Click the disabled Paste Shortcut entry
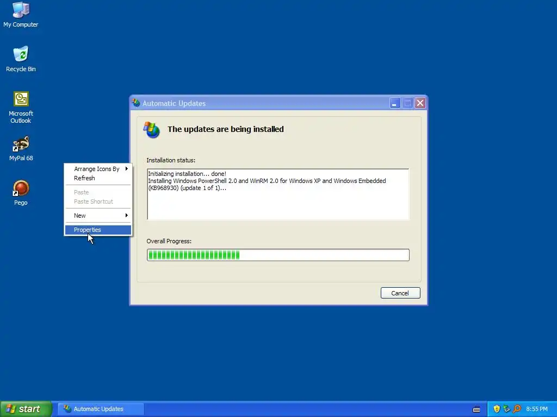557x417 pixels. [x=98, y=201]
